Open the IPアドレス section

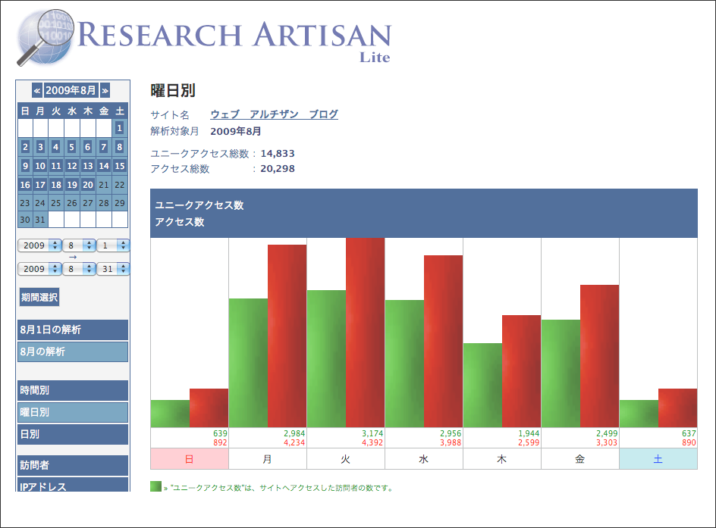(x=72, y=487)
